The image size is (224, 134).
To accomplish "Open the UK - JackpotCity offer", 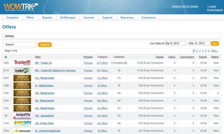I will pos(45,116).
